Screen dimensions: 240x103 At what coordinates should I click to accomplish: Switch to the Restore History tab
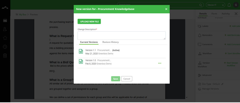click(x=110, y=42)
